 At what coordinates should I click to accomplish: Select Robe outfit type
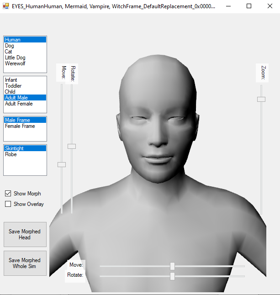pyautogui.click(x=11, y=154)
